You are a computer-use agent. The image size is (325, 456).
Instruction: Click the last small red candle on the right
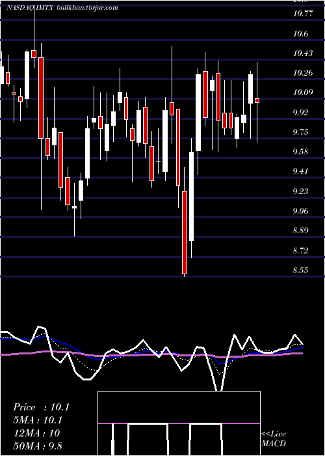coord(257,100)
